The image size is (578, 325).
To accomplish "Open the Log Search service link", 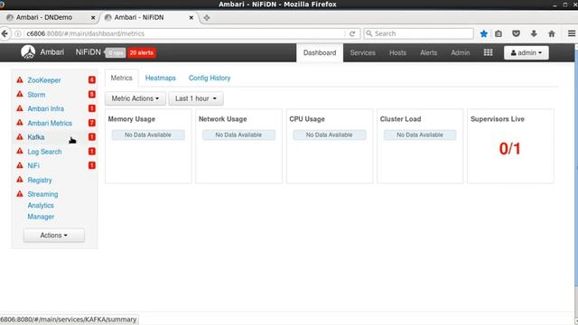I will pos(44,152).
